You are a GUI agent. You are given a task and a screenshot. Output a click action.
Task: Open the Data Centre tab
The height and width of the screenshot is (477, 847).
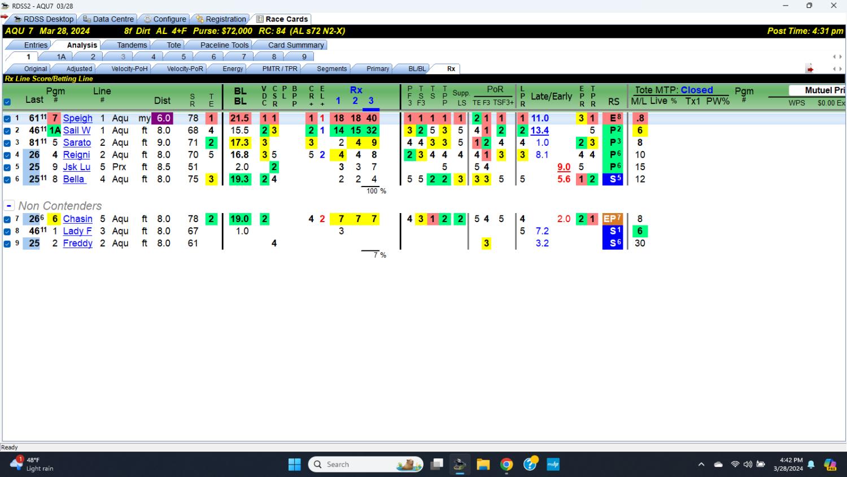[x=108, y=19]
